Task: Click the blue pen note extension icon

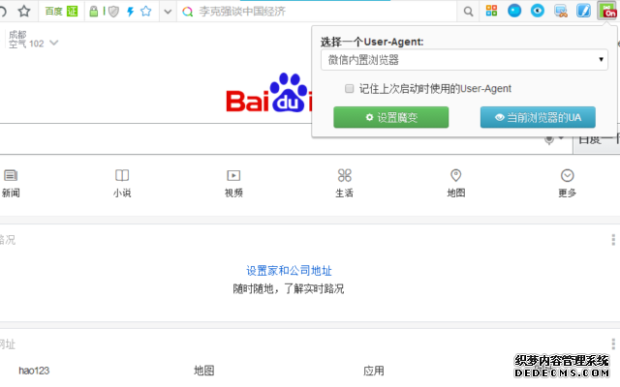Action: pyautogui.click(x=583, y=11)
